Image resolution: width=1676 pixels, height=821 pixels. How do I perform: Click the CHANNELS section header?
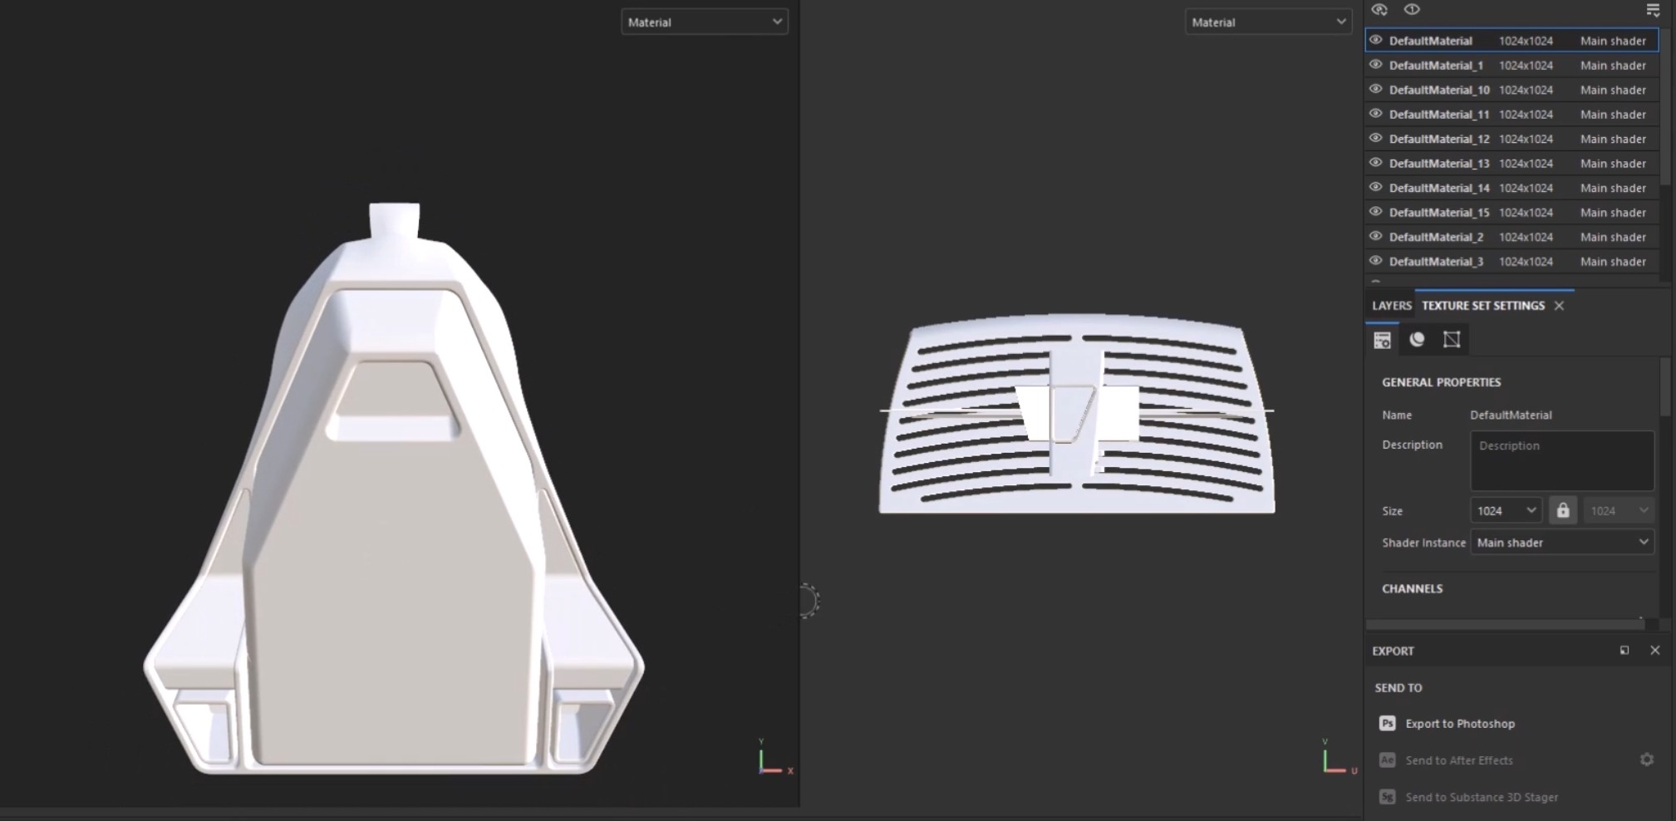(x=1412, y=588)
